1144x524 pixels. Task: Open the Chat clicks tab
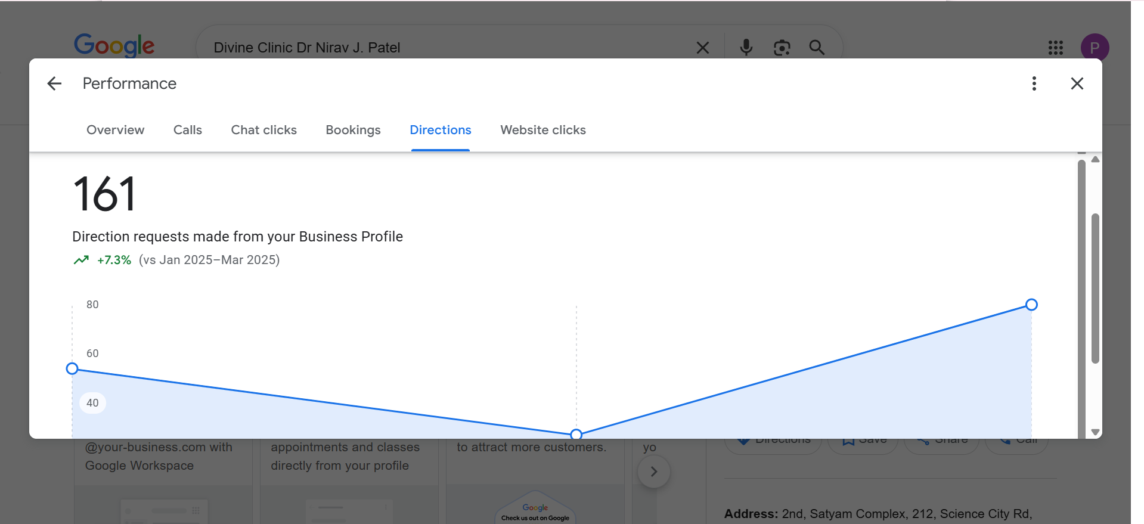point(264,130)
